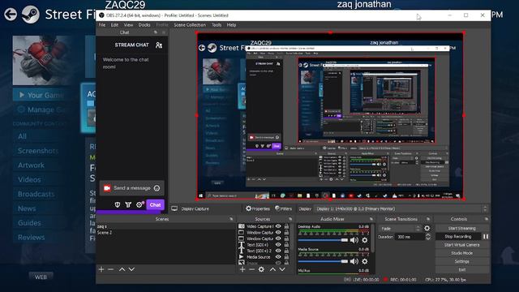Open Screenshots in Steam community sidebar
Viewport: 519px width, 292px height.
tap(38, 151)
